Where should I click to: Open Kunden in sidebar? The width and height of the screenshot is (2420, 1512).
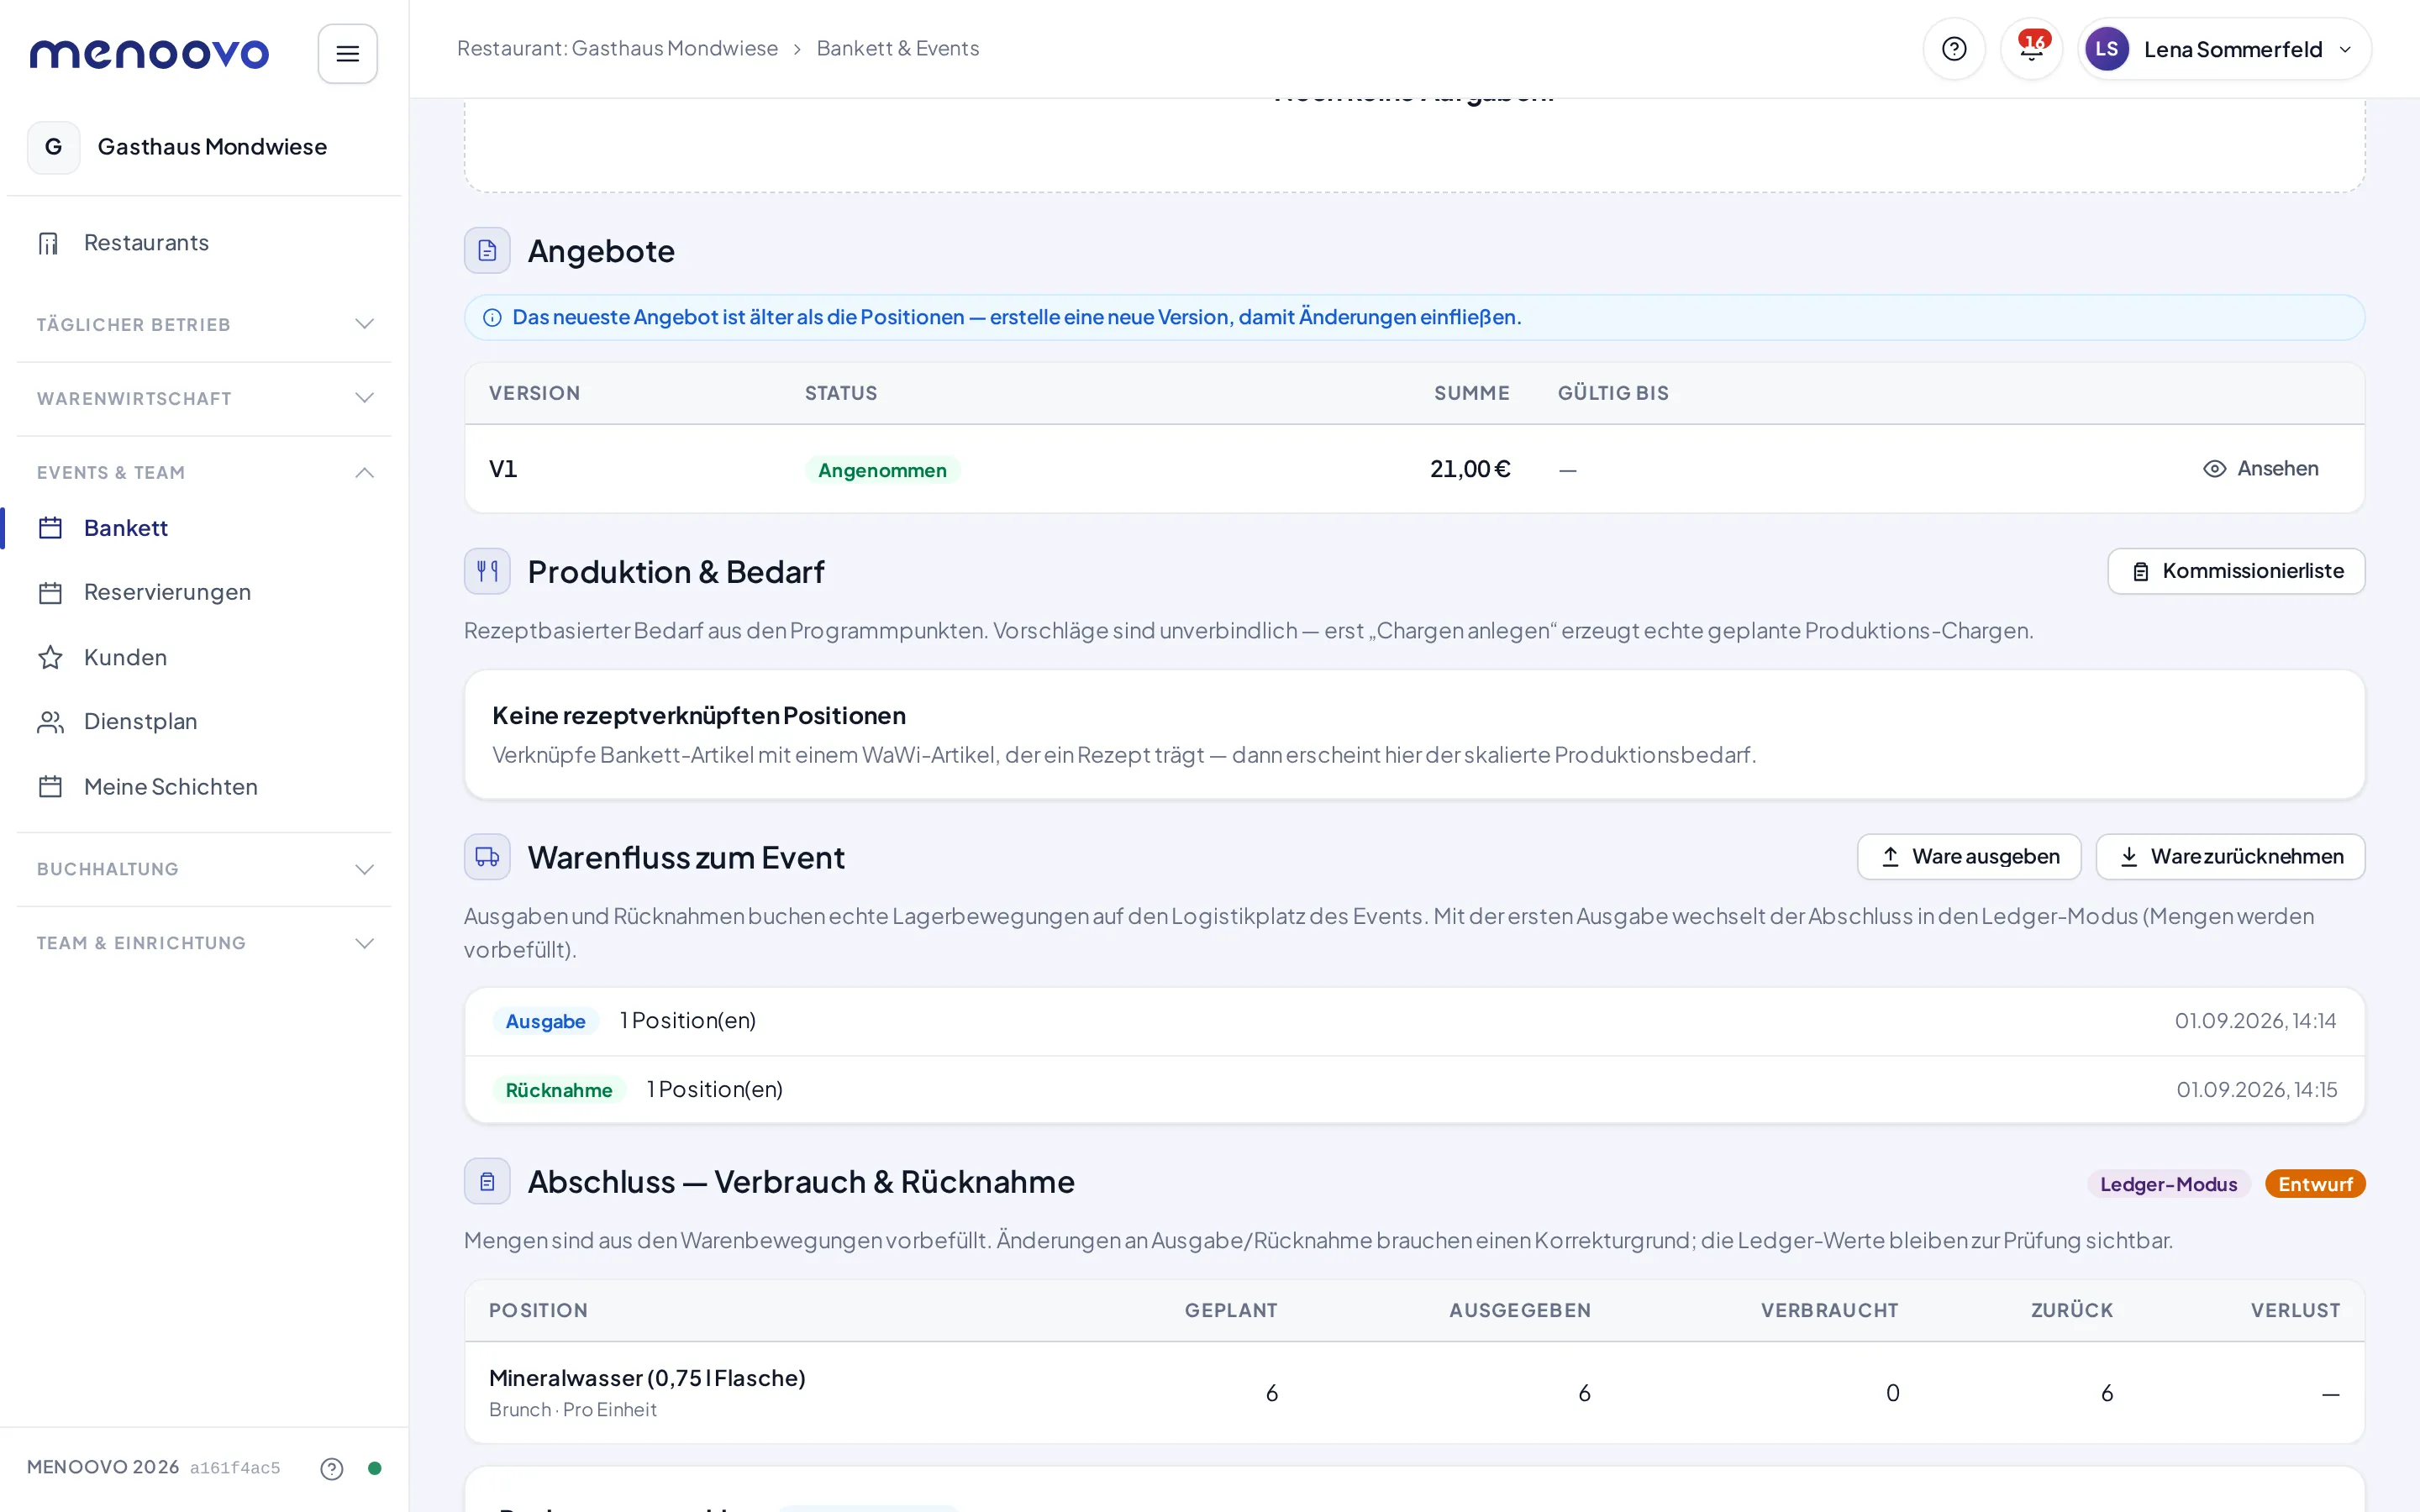tap(203, 657)
